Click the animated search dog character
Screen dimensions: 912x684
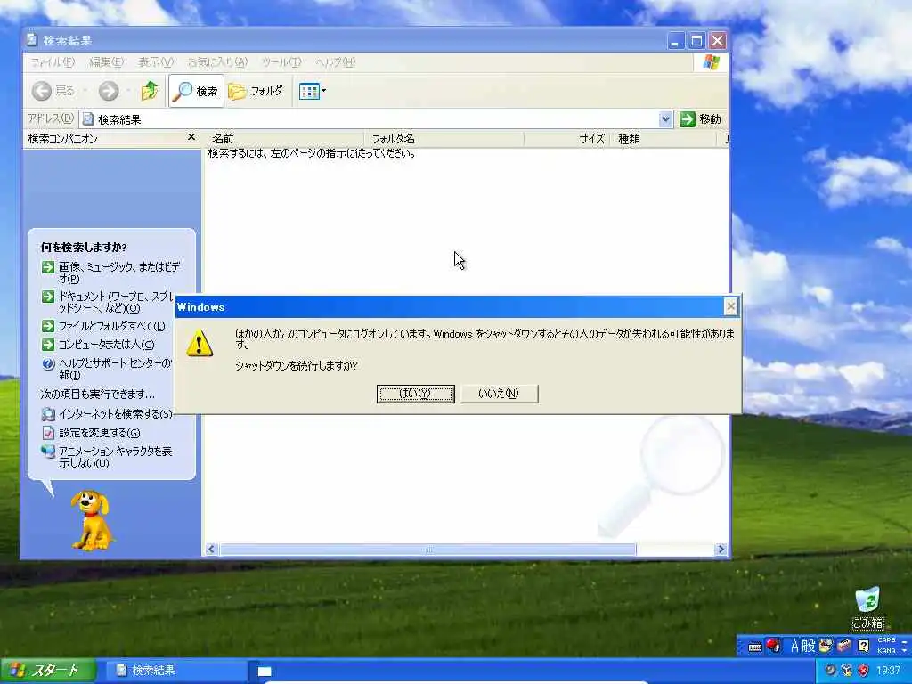[x=92, y=520]
